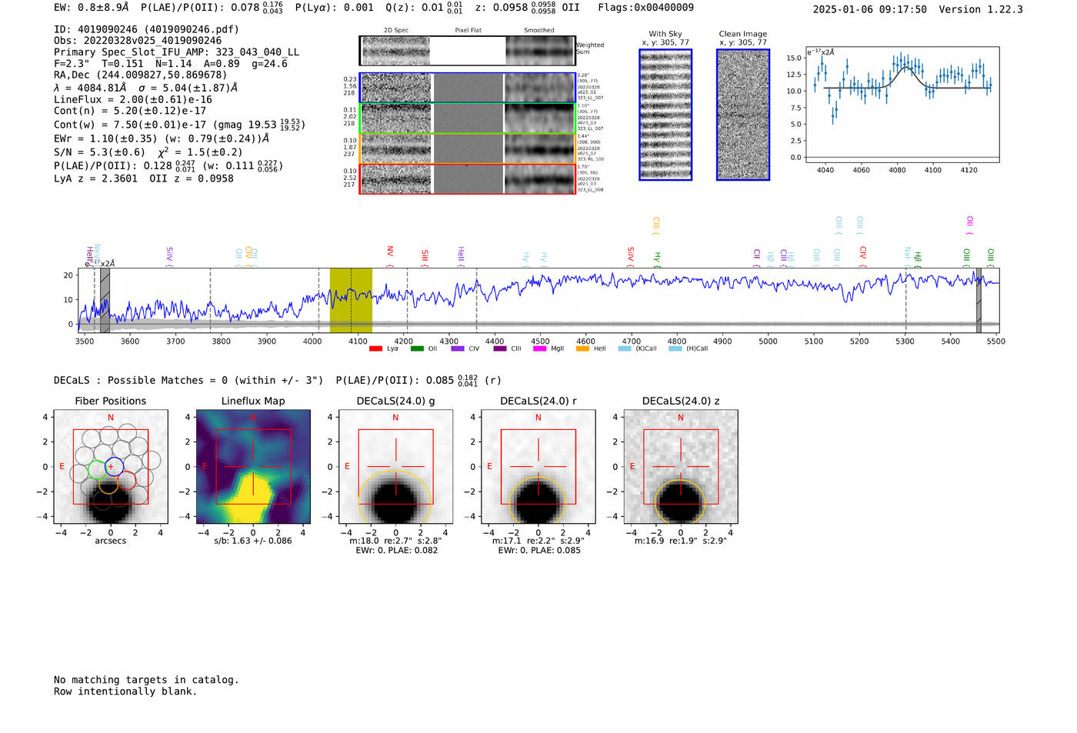Click the LyA z = 2.3601 text

pyautogui.click(x=96, y=178)
